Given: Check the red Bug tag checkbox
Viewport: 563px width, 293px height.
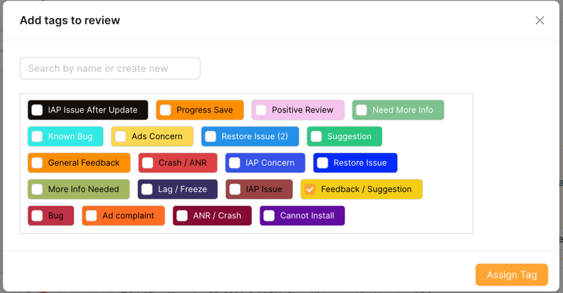Looking at the screenshot, I should [38, 216].
